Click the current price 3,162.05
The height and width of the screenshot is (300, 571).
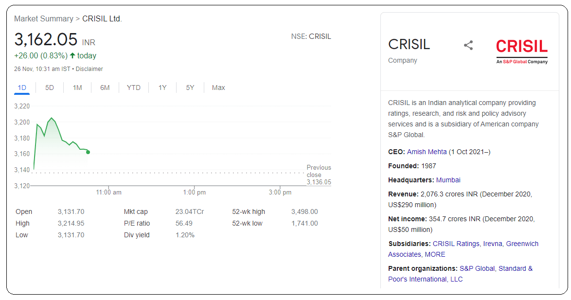46,39
